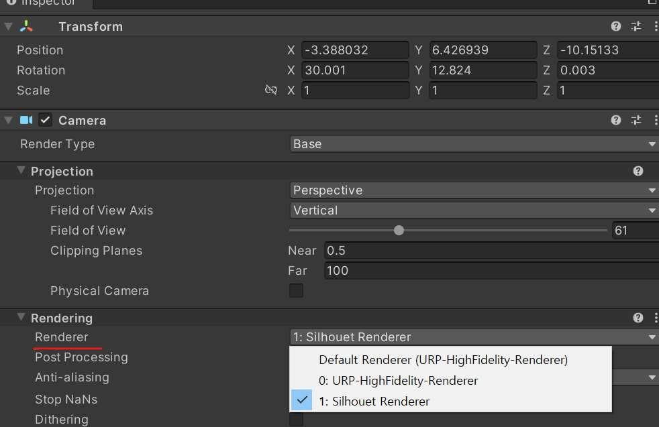The image size is (659, 427).
Task: Click the Scale Z input field
Action: coord(608,90)
